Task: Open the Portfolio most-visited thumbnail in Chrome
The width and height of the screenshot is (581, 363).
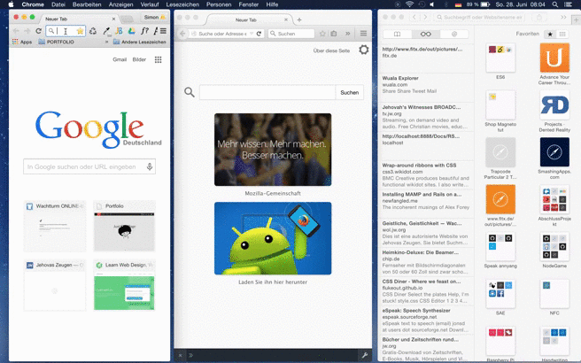Action: tap(124, 227)
